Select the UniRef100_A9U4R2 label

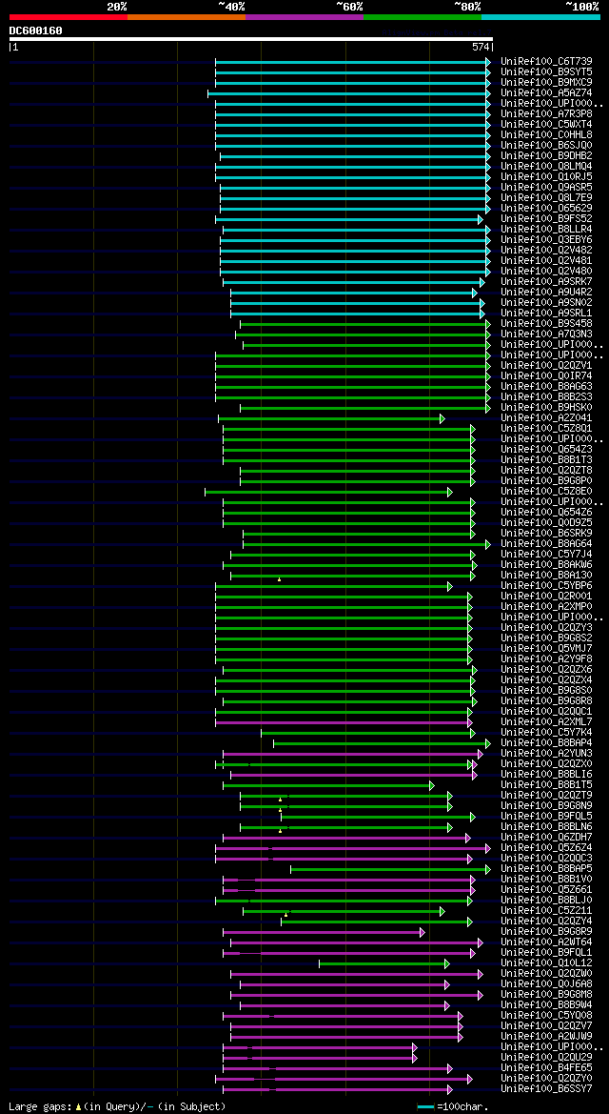click(x=546, y=292)
